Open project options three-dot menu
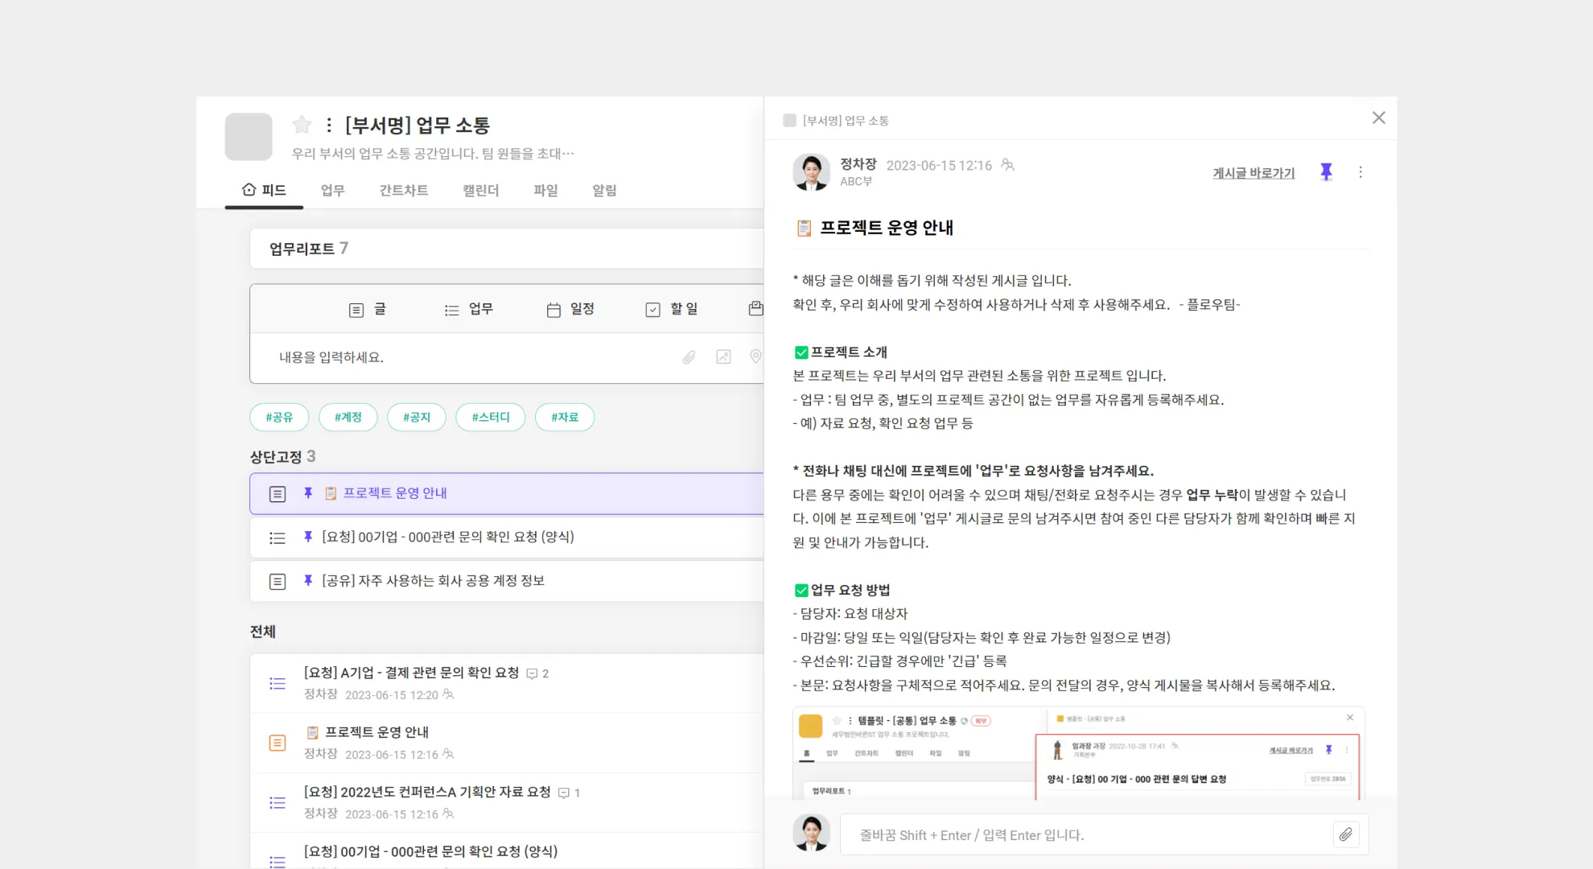Viewport: 1593px width, 869px height. coord(329,125)
